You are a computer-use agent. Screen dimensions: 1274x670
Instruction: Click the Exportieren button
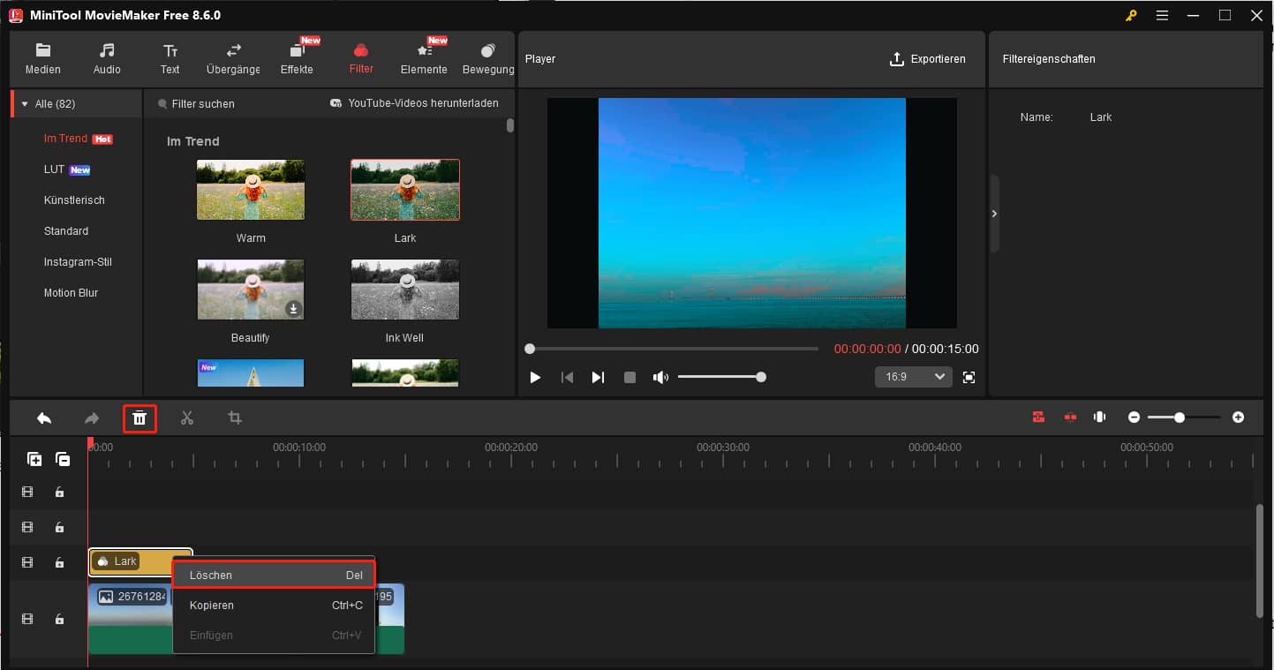click(928, 59)
